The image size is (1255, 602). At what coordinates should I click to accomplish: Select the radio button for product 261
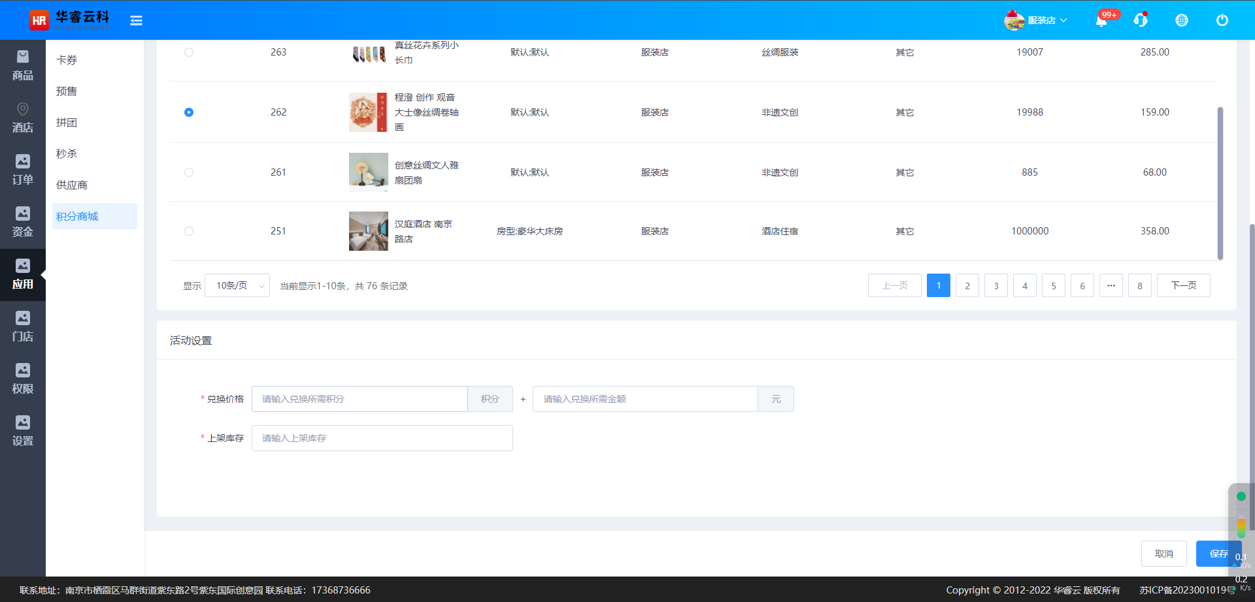point(189,172)
